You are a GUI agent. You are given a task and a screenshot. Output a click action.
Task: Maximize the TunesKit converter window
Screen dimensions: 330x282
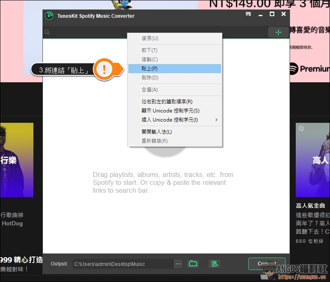(272, 14)
